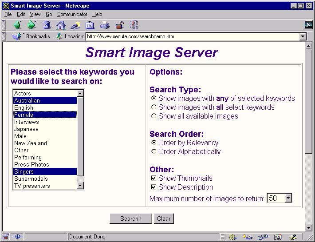Image resolution: width=315 pixels, height=242 pixels.
Task: Open the My Netscape icon
Action: coord(90,25)
